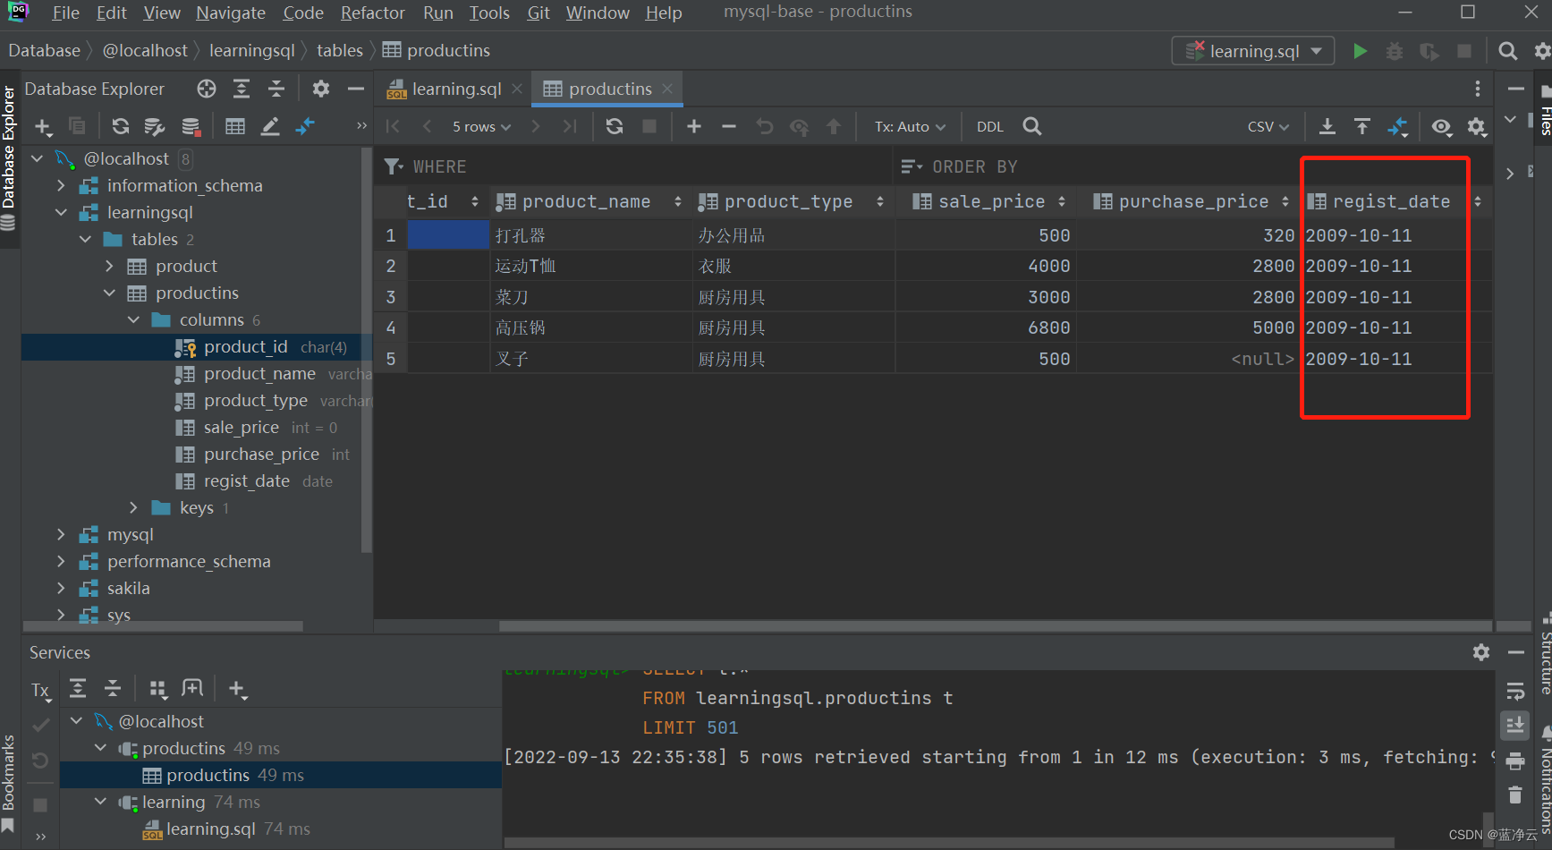1552x850 pixels.
Task: Open the Refactor menu
Action: coord(372,13)
